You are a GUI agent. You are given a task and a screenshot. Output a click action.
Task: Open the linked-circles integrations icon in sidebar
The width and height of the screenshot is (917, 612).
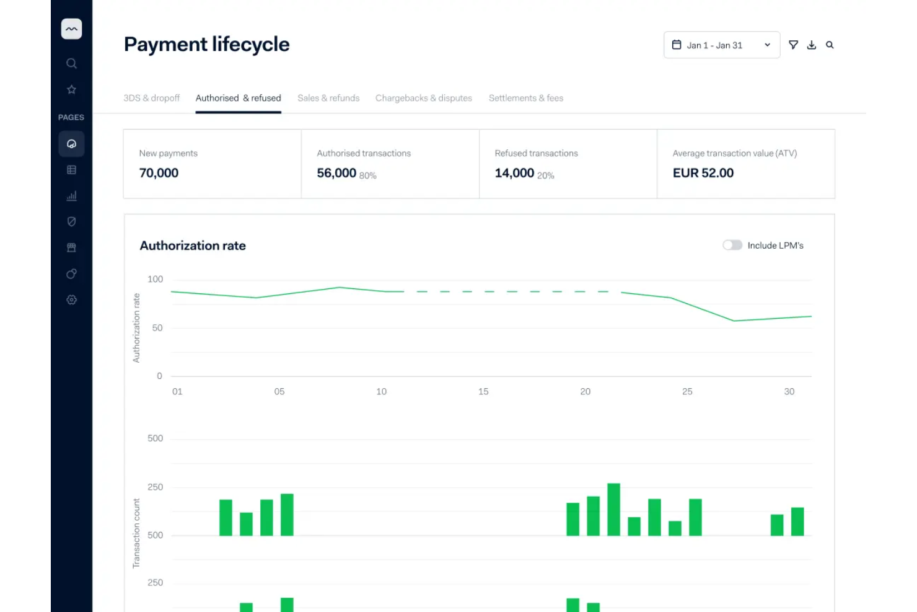coord(71,273)
